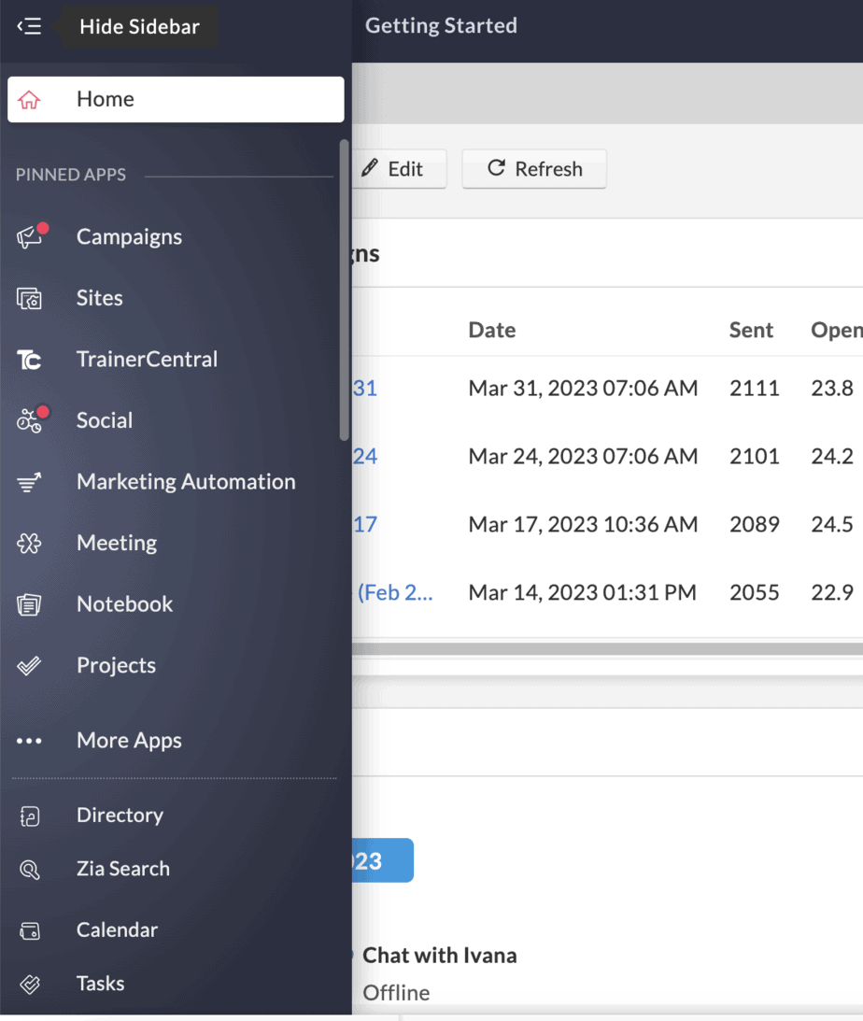The width and height of the screenshot is (863, 1021).
Task: Click sent value 2111
Action: click(755, 388)
